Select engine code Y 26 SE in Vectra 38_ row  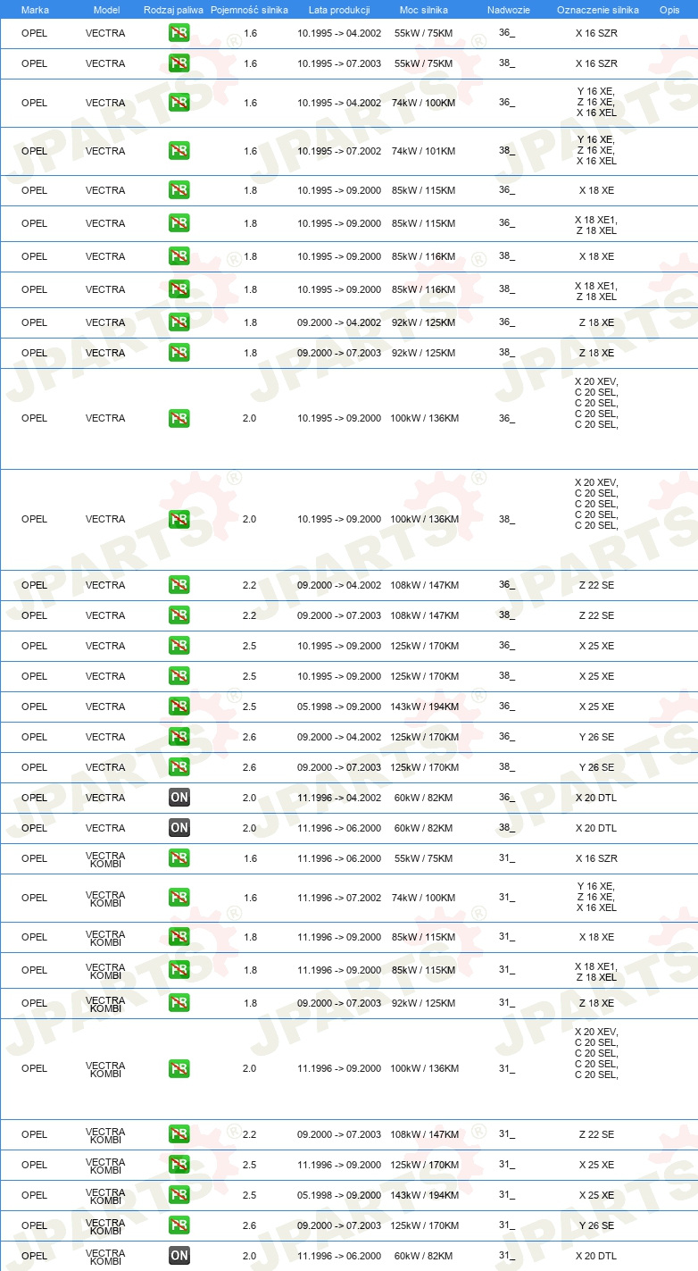click(x=596, y=767)
